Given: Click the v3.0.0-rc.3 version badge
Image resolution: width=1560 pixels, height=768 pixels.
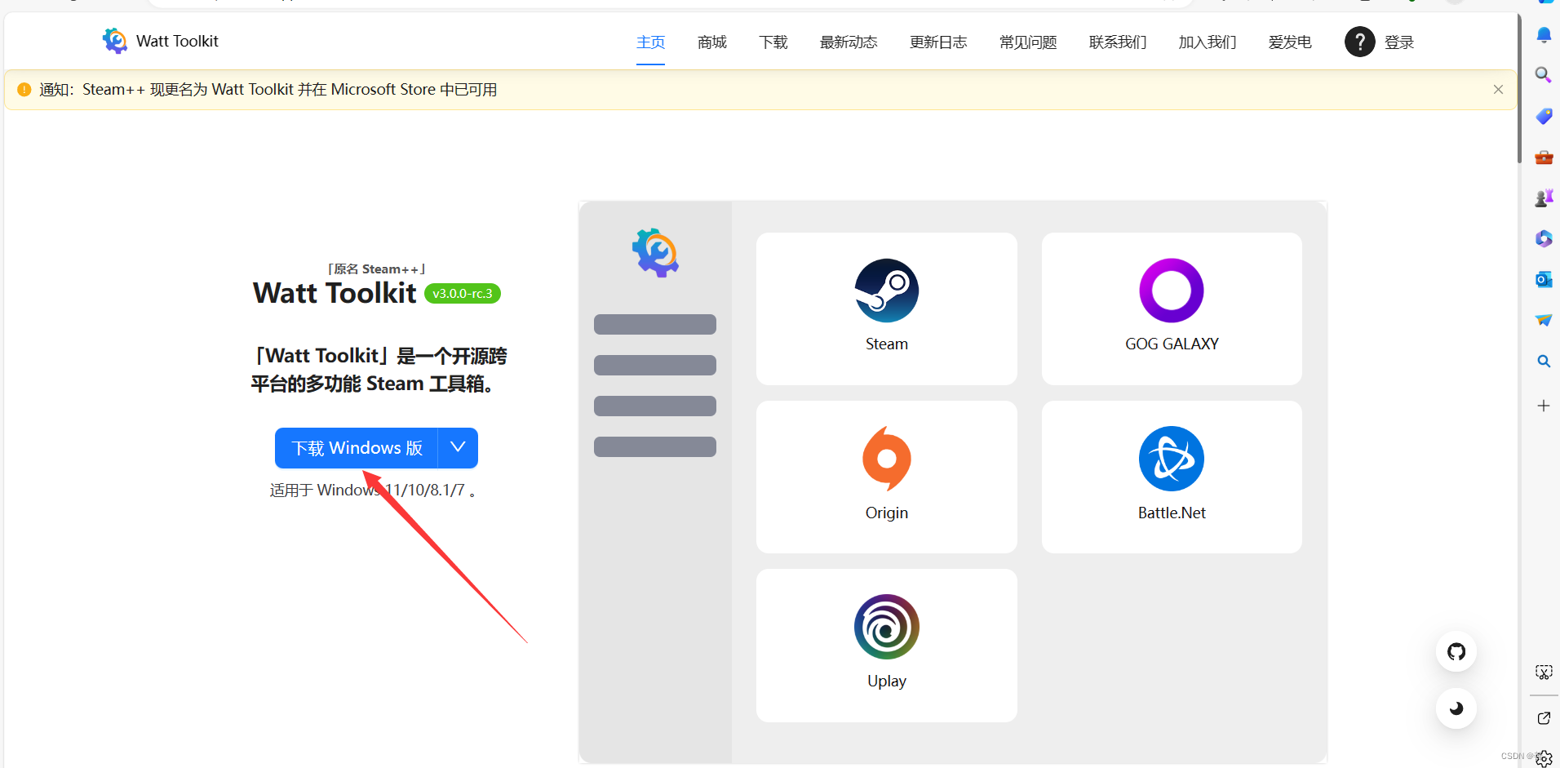Looking at the screenshot, I should point(463,294).
